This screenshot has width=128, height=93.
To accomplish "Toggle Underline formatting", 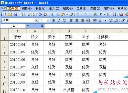I will (65, 20).
